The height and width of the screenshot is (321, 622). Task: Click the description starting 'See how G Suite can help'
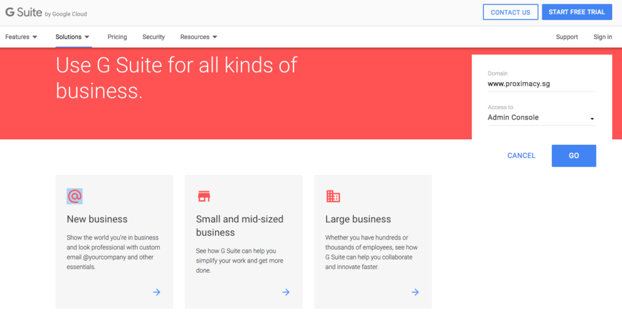coord(240,261)
